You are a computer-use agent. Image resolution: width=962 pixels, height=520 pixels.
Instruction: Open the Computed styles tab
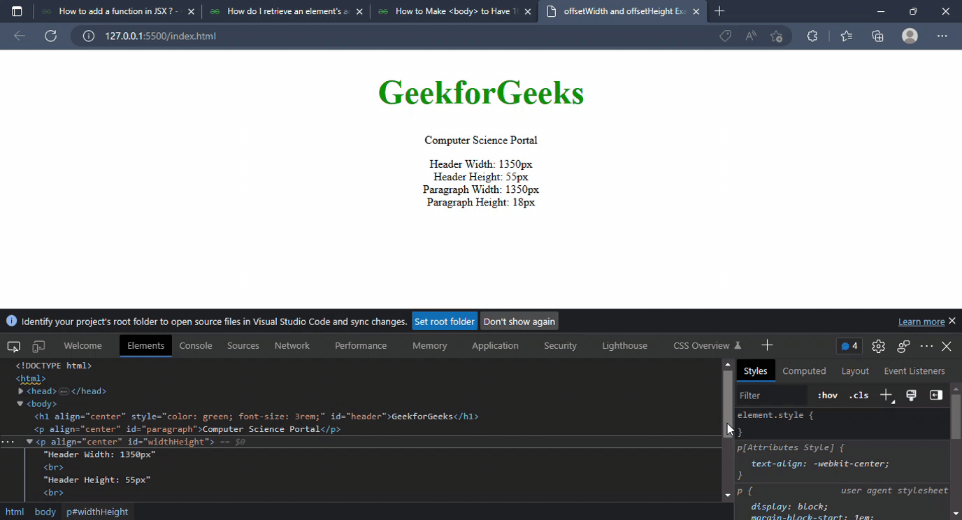(805, 370)
